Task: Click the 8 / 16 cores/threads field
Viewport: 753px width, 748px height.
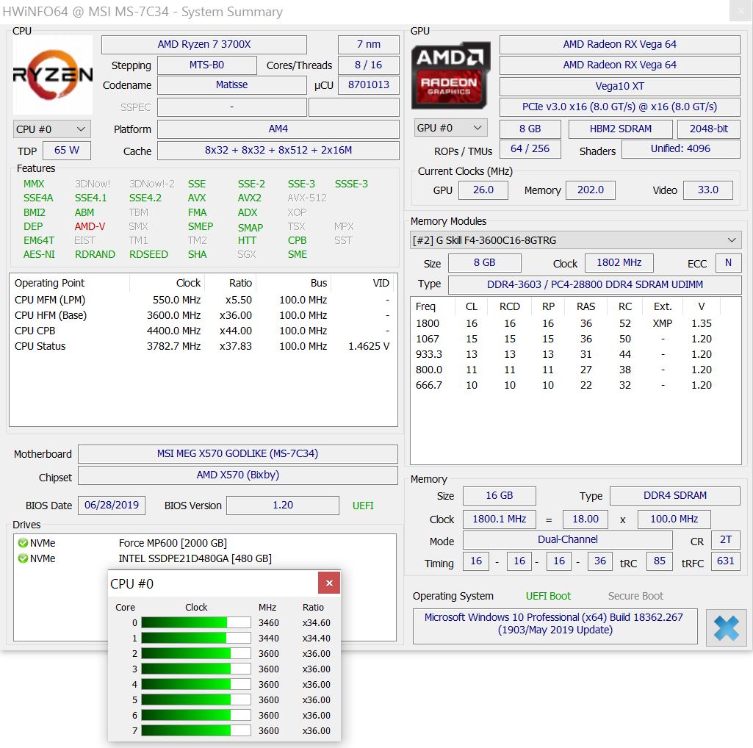Action: coord(368,65)
